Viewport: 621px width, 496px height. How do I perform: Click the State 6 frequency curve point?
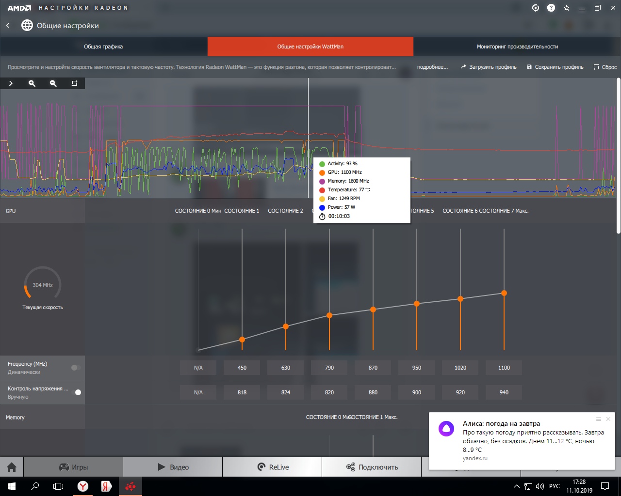[460, 299]
